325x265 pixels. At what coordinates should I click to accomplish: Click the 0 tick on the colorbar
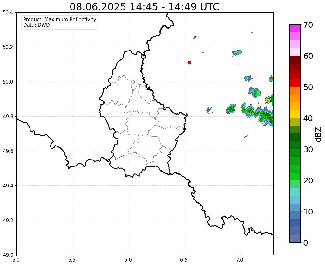[x=306, y=243]
